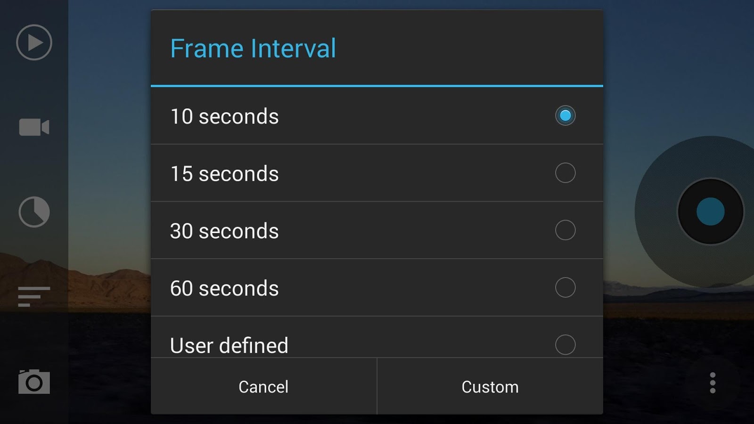The height and width of the screenshot is (424, 754).
Task: Open the timer clock icon
Action: 33,212
